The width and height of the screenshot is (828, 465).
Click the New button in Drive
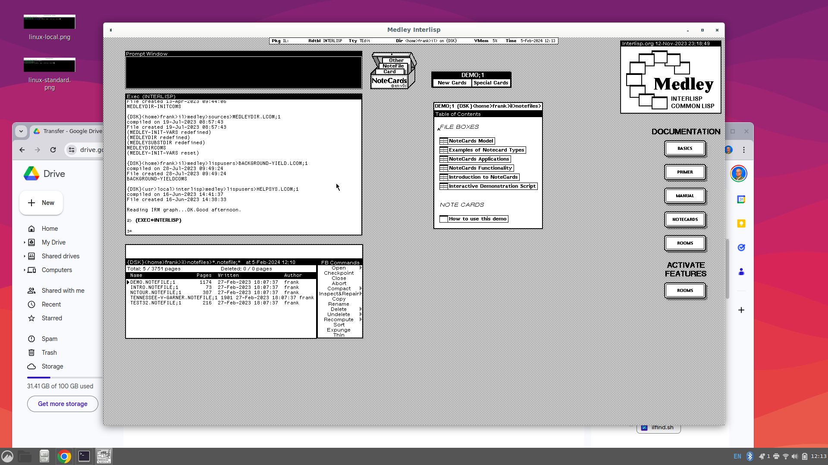point(41,203)
